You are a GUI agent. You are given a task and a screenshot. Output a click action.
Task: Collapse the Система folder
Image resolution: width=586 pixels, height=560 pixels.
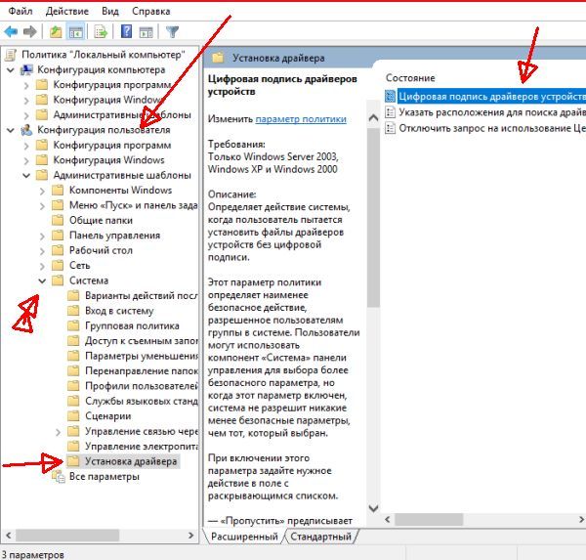click(x=42, y=280)
